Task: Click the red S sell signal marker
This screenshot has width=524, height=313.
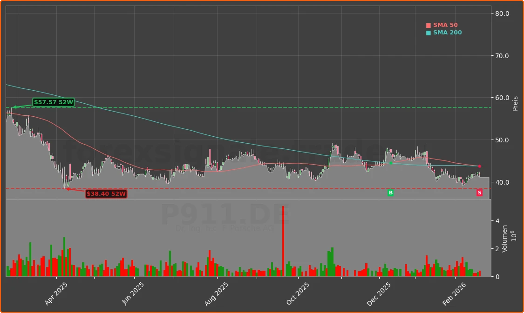Action: [x=479, y=192]
